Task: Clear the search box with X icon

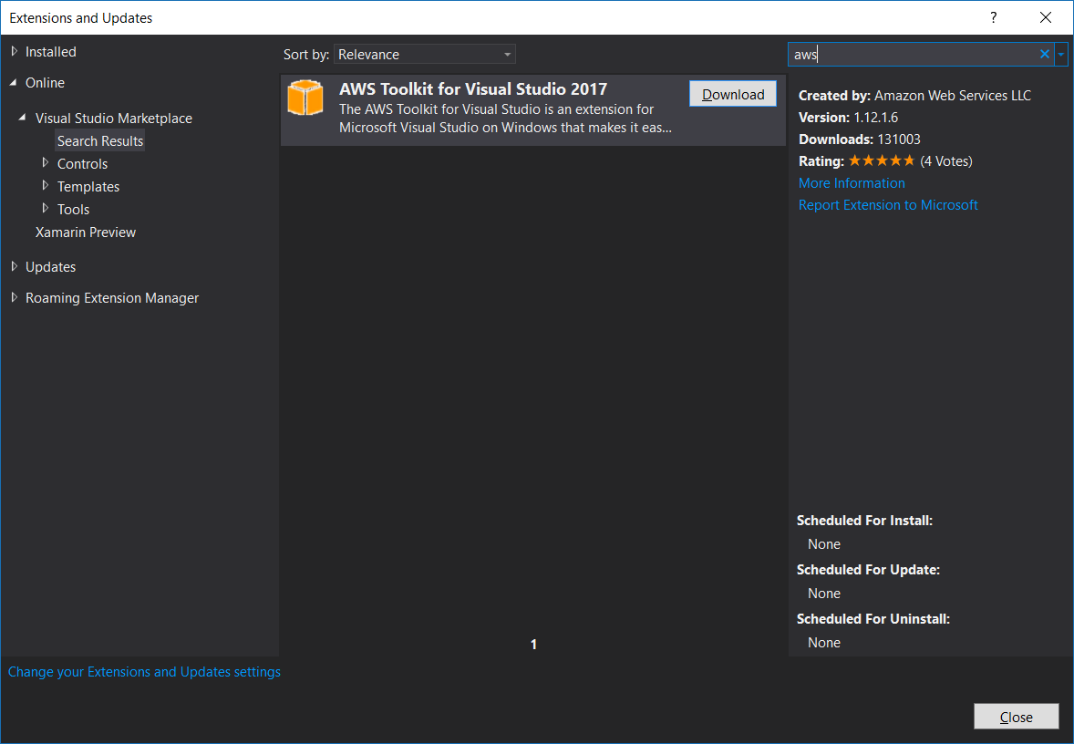Action: (x=1045, y=55)
